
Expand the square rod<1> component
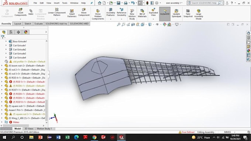[2, 106]
